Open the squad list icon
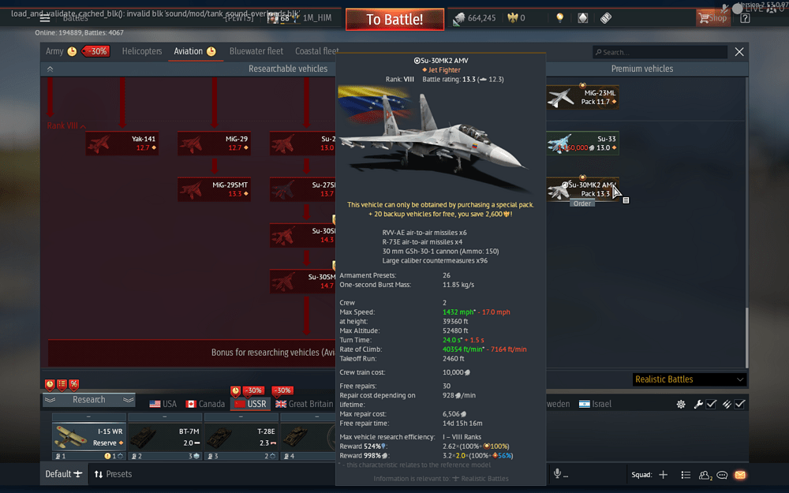 [x=686, y=474]
